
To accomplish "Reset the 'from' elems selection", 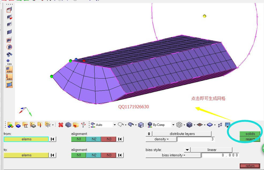I will pyautogui.click(x=52, y=139).
